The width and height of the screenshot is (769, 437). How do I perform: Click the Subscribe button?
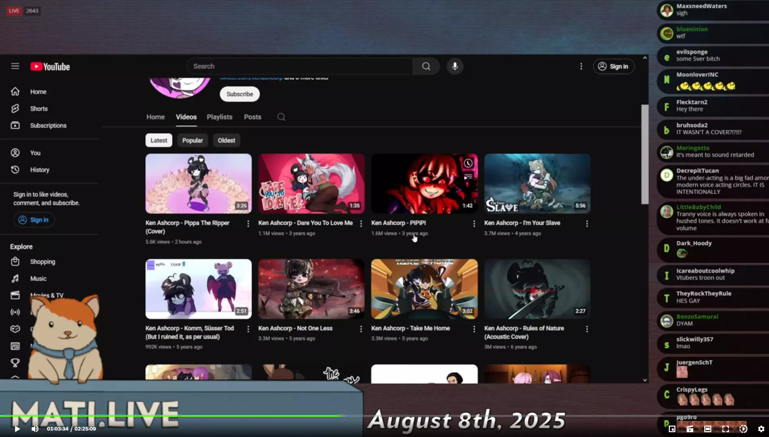click(x=240, y=94)
